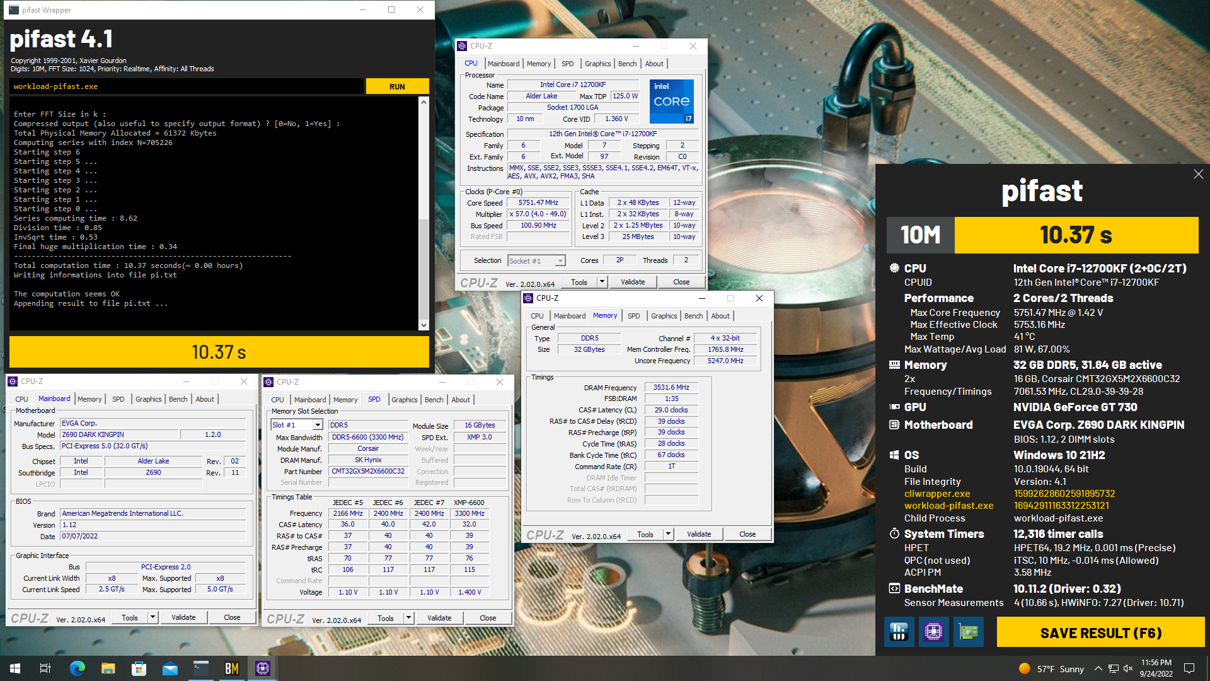Open Task View on the taskbar
The width and height of the screenshot is (1210, 681).
pyautogui.click(x=45, y=668)
